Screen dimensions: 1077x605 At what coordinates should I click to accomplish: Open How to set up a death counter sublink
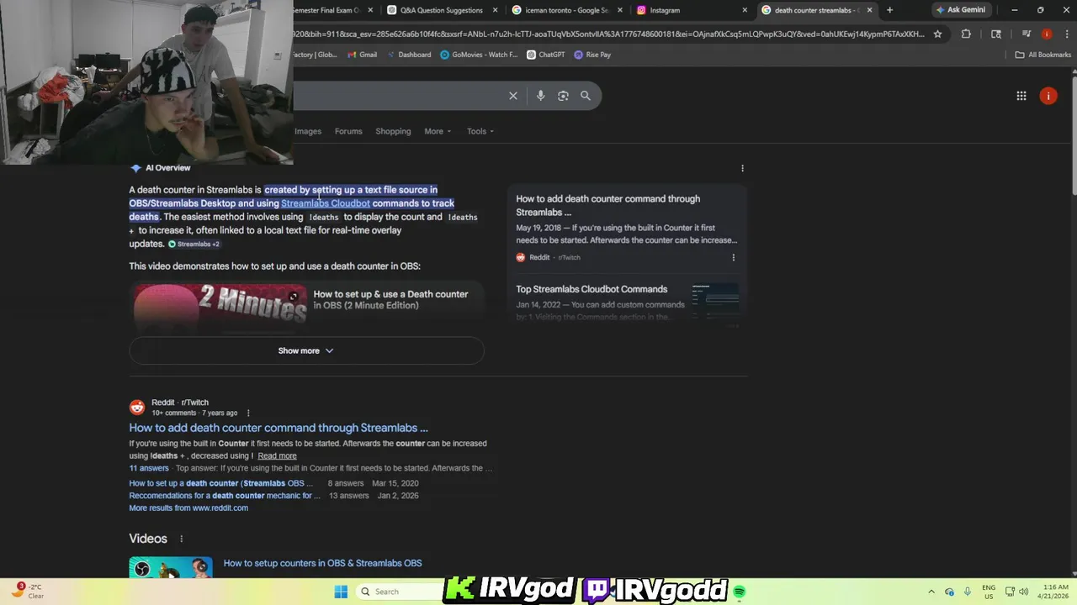(221, 484)
